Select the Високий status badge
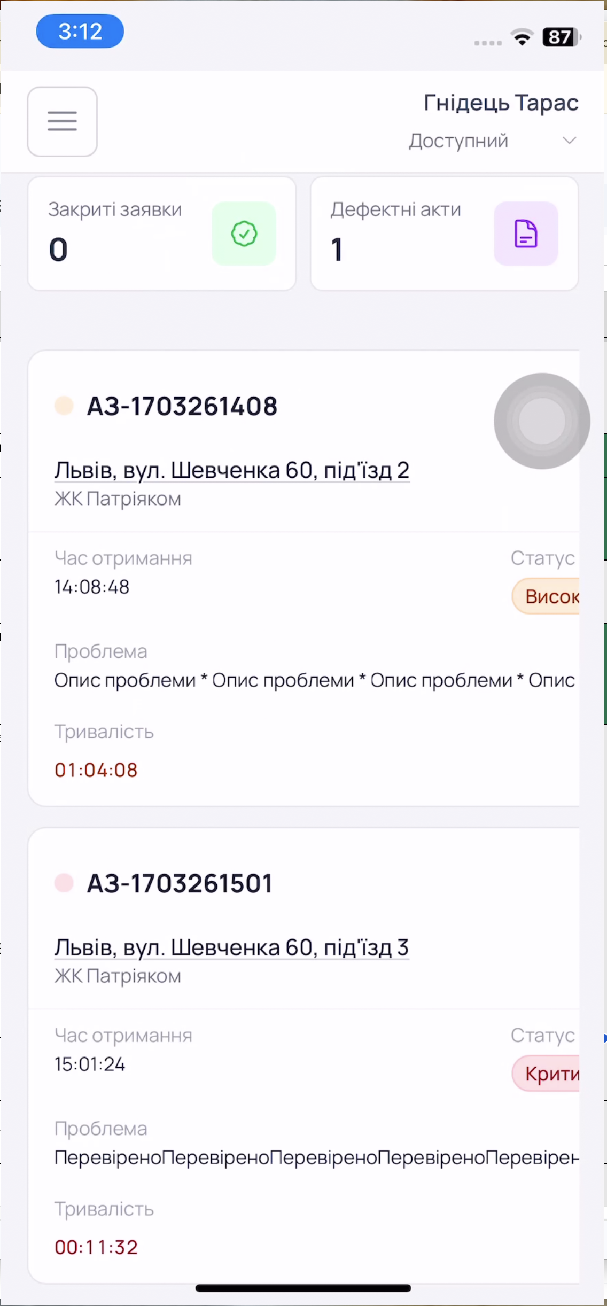607x1306 pixels. click(546, 596)
